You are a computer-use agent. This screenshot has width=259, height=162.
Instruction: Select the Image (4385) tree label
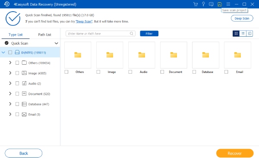(37, 73)
